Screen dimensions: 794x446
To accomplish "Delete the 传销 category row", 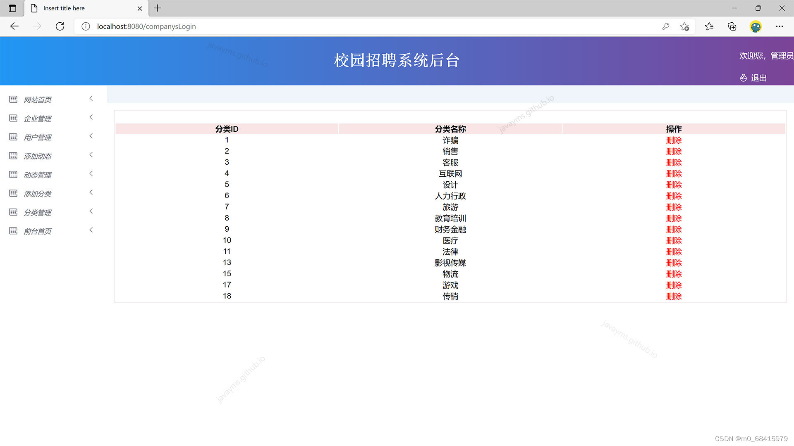I will tap(674, 296).
